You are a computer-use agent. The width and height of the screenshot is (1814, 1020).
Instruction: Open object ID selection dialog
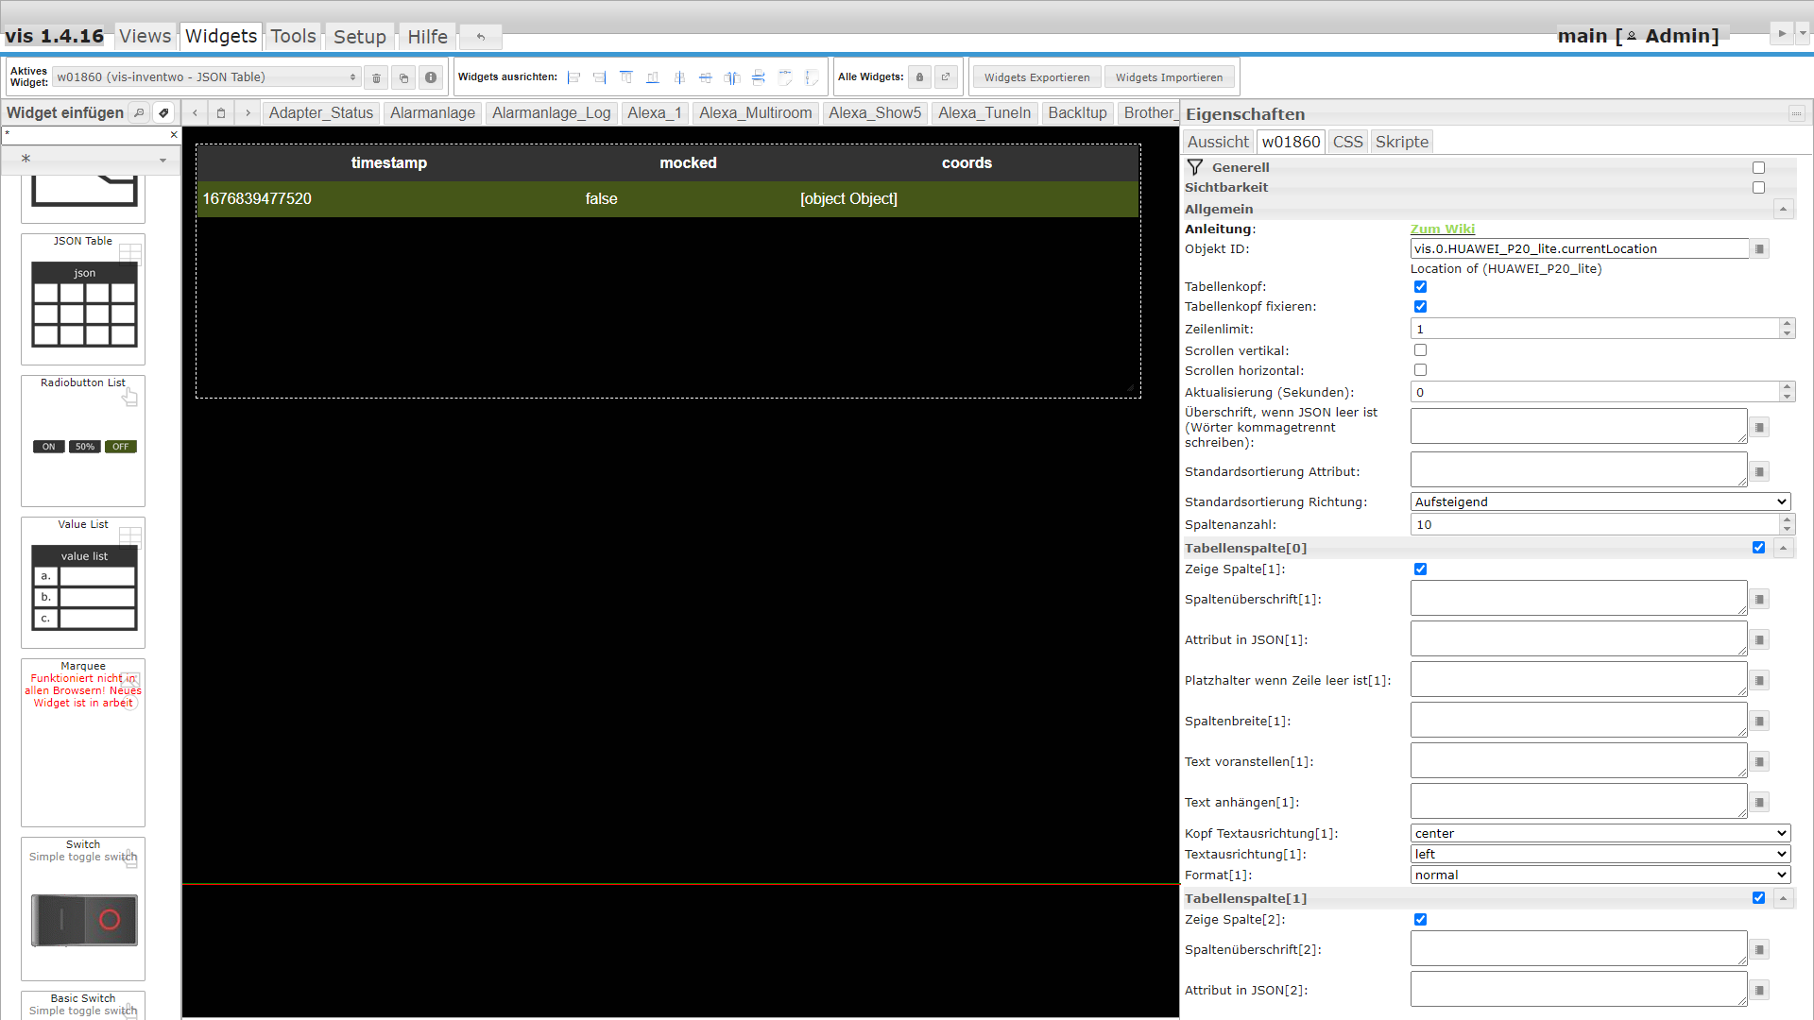point(1759,249)
